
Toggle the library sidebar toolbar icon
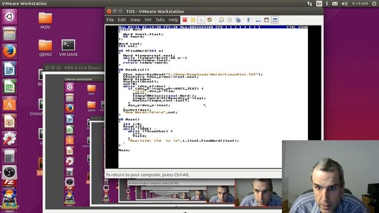click(250, 20)
